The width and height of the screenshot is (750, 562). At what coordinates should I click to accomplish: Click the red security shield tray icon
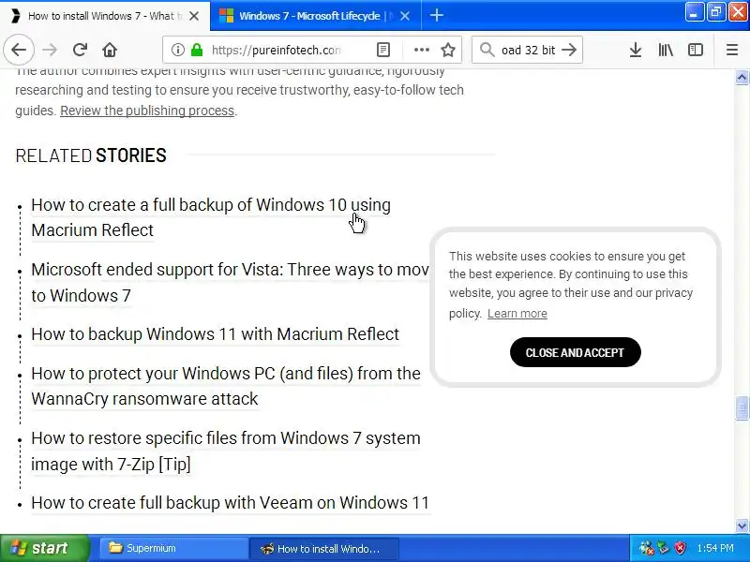pos(681,548)
